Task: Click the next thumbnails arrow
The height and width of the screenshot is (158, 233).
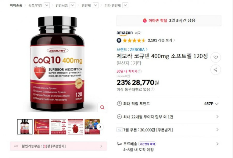Action: pyautogui.click(x=100, y=127)
